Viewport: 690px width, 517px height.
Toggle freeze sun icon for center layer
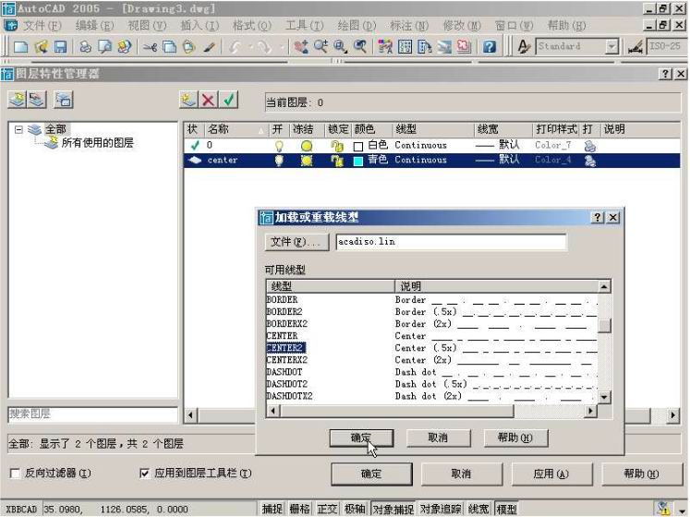click(307, 161)
